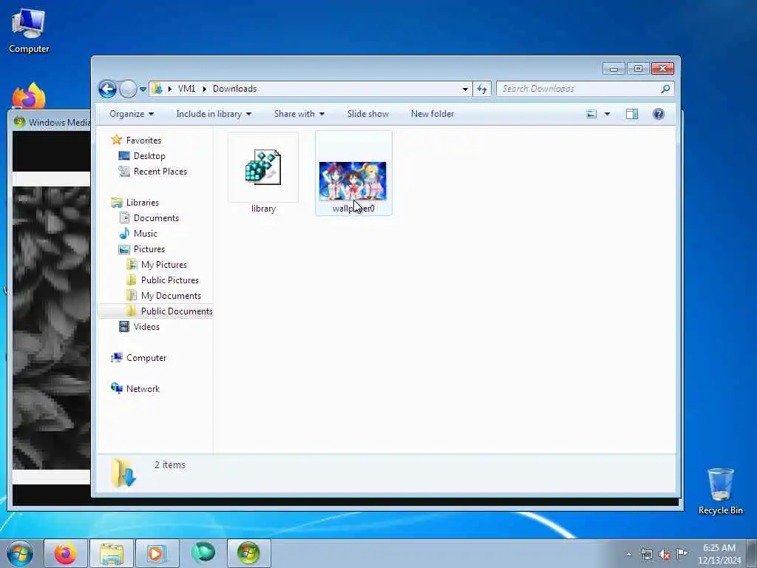Create a New folder

tap(432, 114)
